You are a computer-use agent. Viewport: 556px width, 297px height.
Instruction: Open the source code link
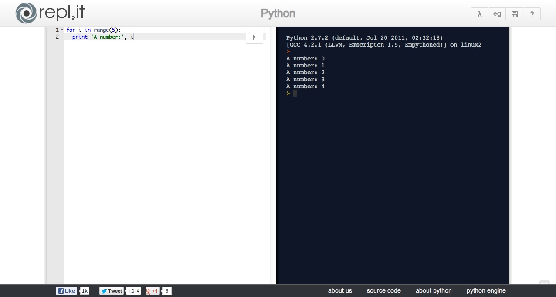point(384,290)
